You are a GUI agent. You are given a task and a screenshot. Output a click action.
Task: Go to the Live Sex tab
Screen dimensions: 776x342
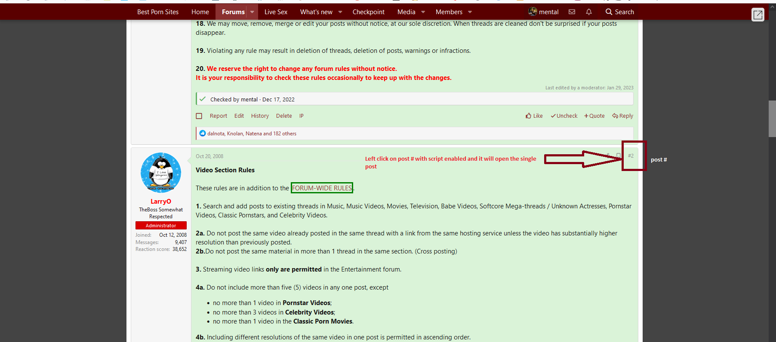[276, 12]
